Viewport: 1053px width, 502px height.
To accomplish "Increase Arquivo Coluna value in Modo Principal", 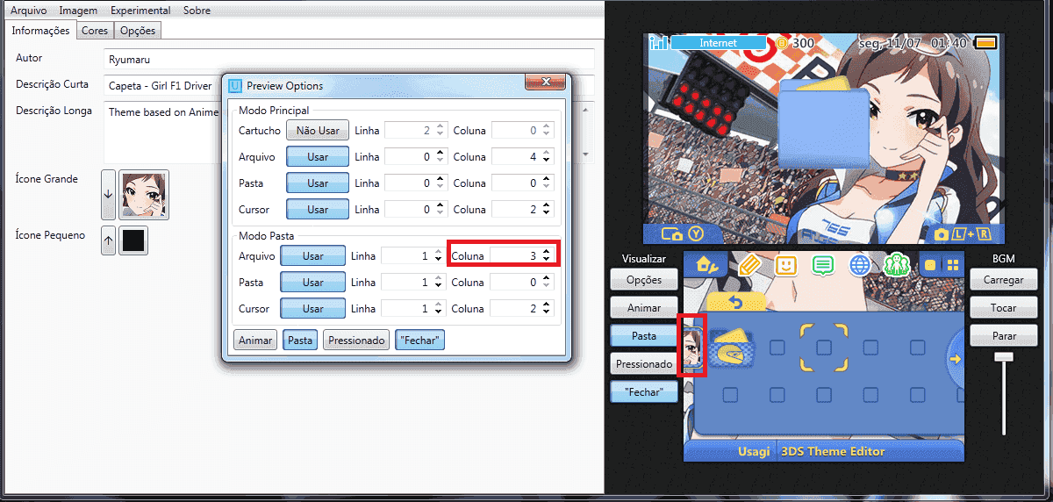I will [x=548, y=153].
